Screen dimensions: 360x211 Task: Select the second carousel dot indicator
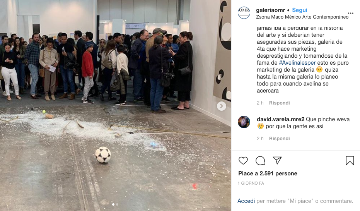[x=117, y=204]
